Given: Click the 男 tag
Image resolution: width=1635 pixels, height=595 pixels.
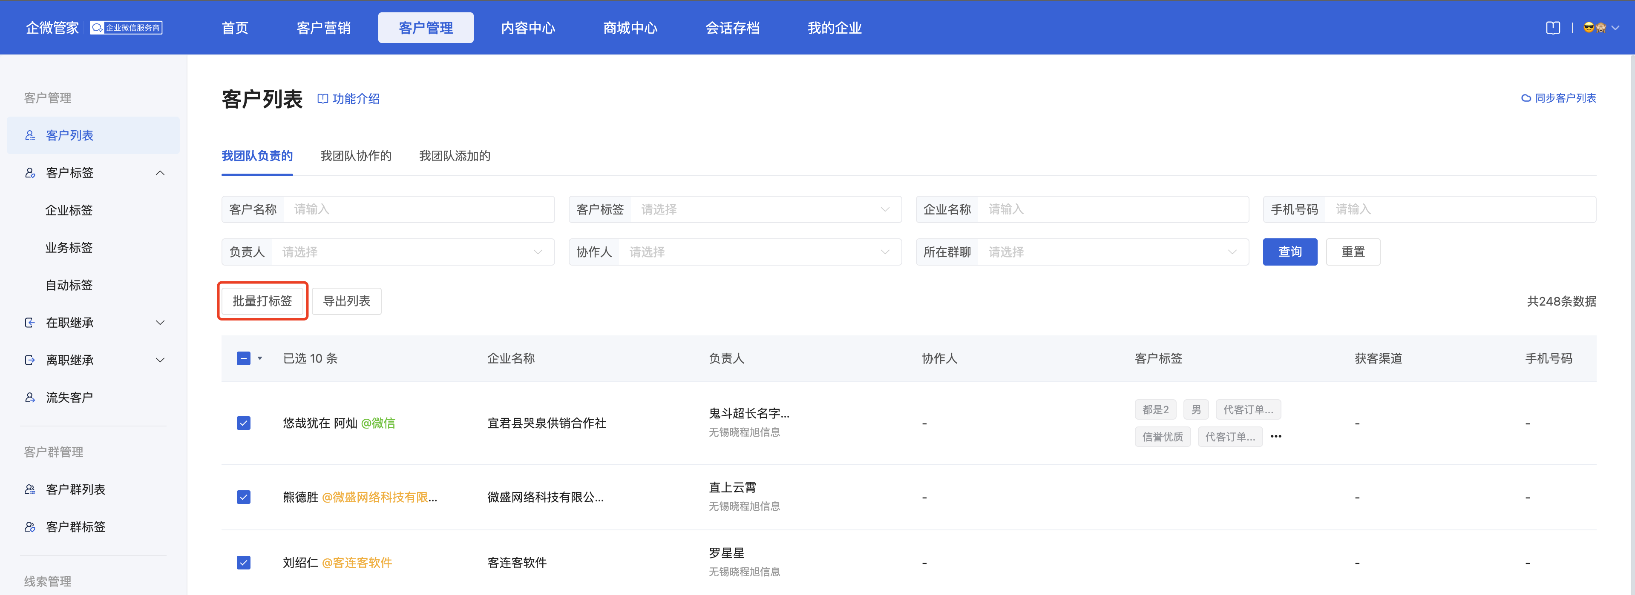Looking at the screenshot, I should coord(1196,410).
